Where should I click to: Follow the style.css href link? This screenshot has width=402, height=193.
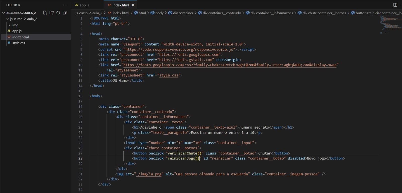point(169,75)
